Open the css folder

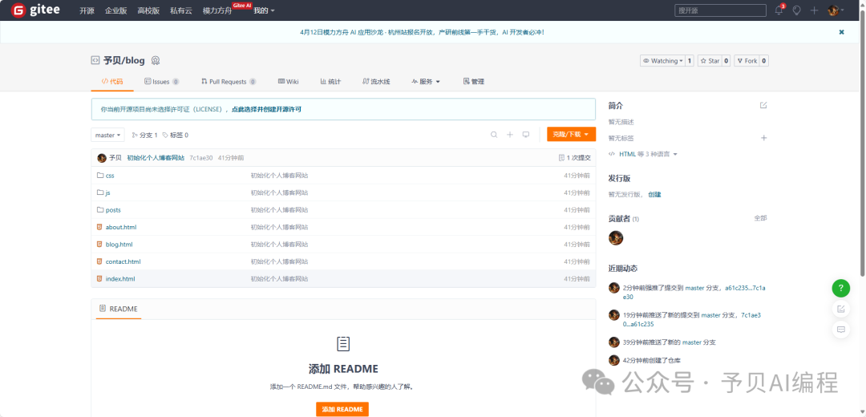(110, 176)
